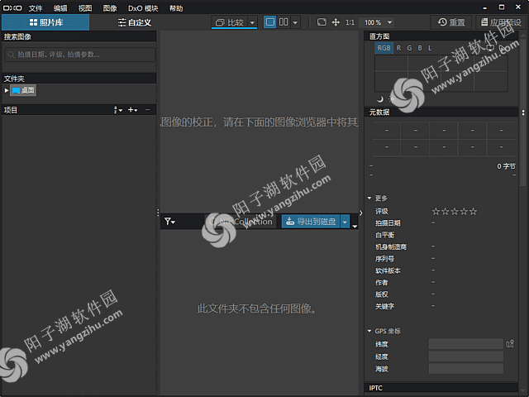
Task: Collapse the GPS 坐标 section
Action: click(x=369, y=331)
